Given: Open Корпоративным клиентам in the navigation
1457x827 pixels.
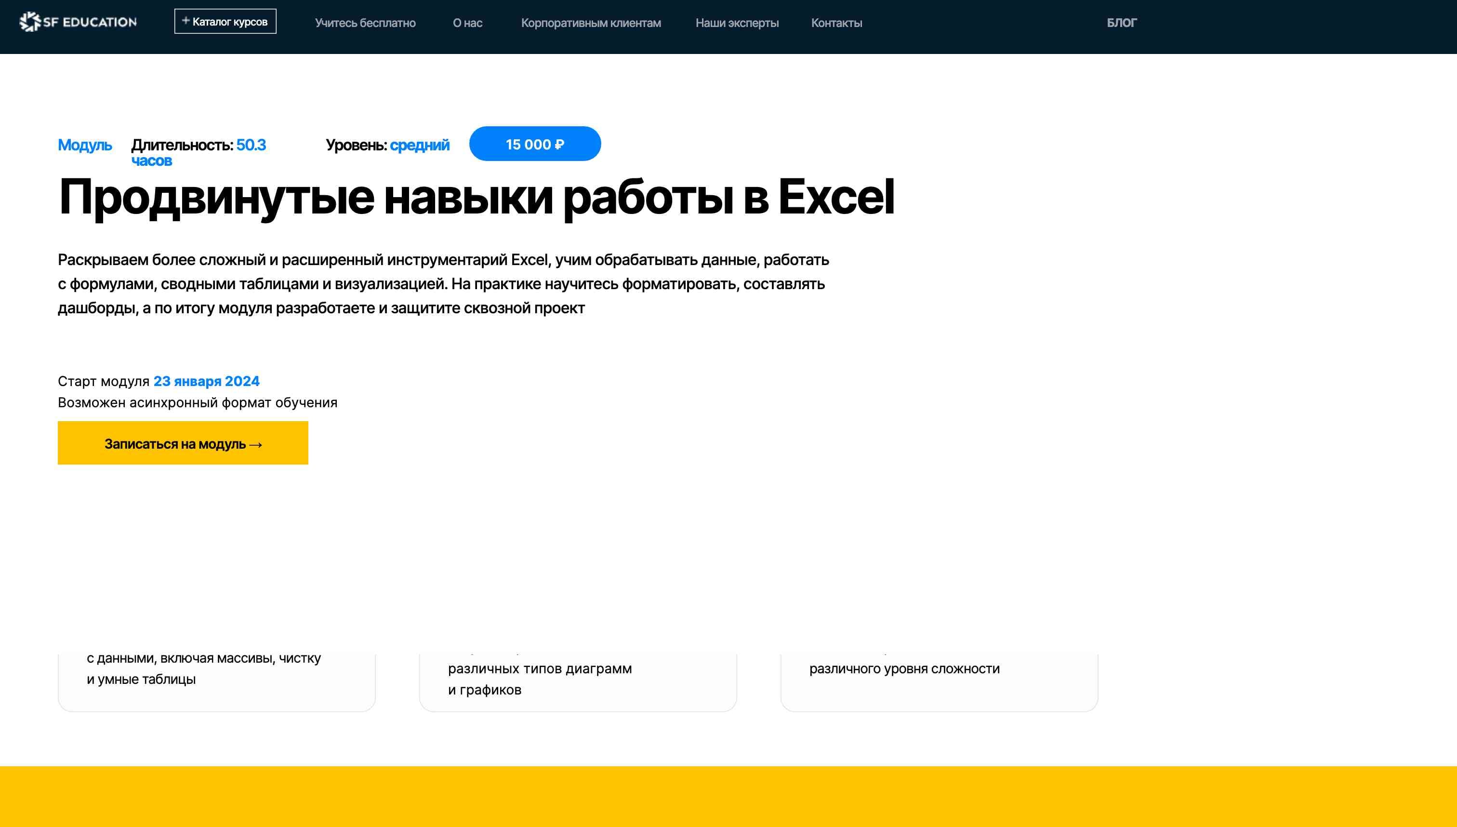Looking at the screenshot, I should pos(591,23).
